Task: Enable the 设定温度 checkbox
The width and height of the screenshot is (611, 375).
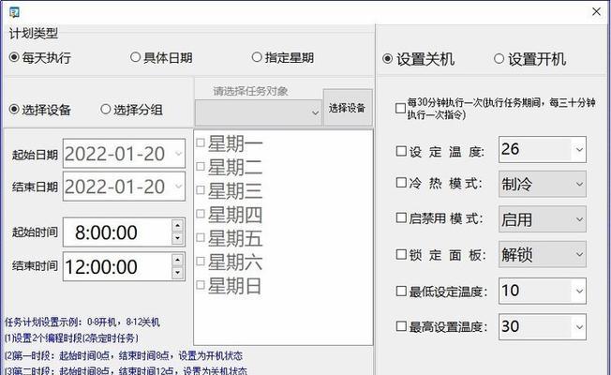Action: click(x=401, y=151)
